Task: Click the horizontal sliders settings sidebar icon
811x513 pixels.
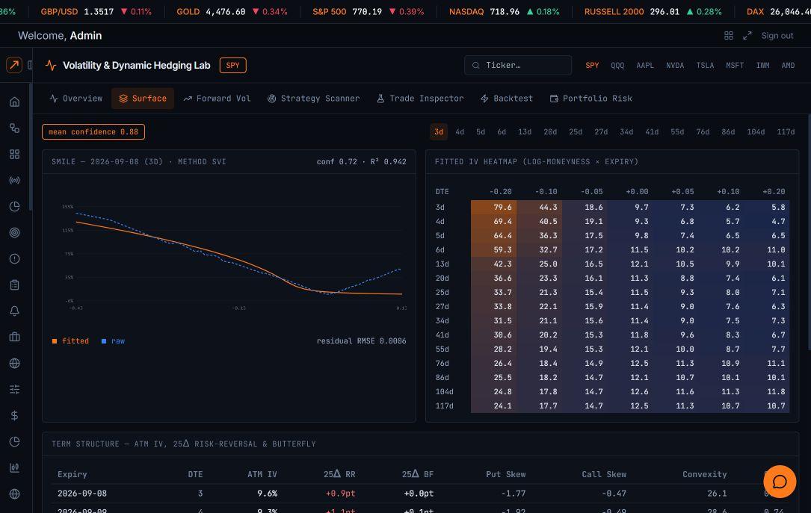Action: click(x=14, y=389)
